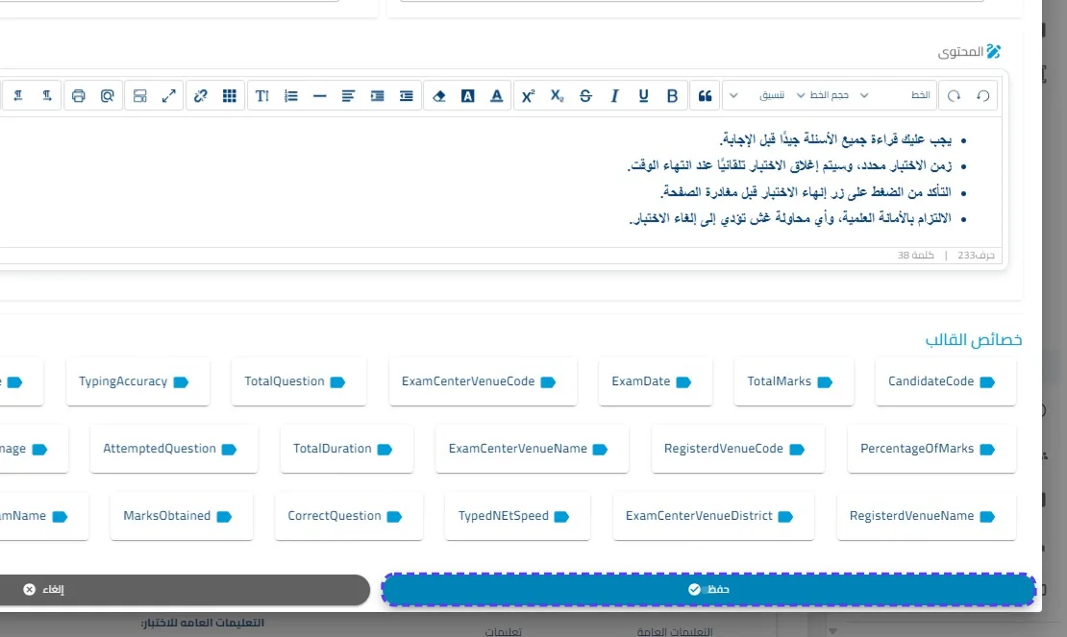Click the line الالتزام بالأمانة العلمية

[x=790, y=219]
